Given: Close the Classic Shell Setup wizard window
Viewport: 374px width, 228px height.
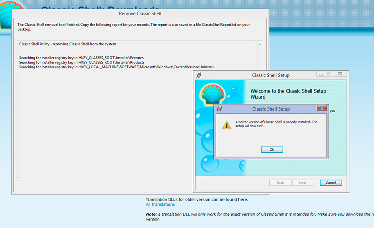Looking at the screenshot, I should click(x=340, y=74).
